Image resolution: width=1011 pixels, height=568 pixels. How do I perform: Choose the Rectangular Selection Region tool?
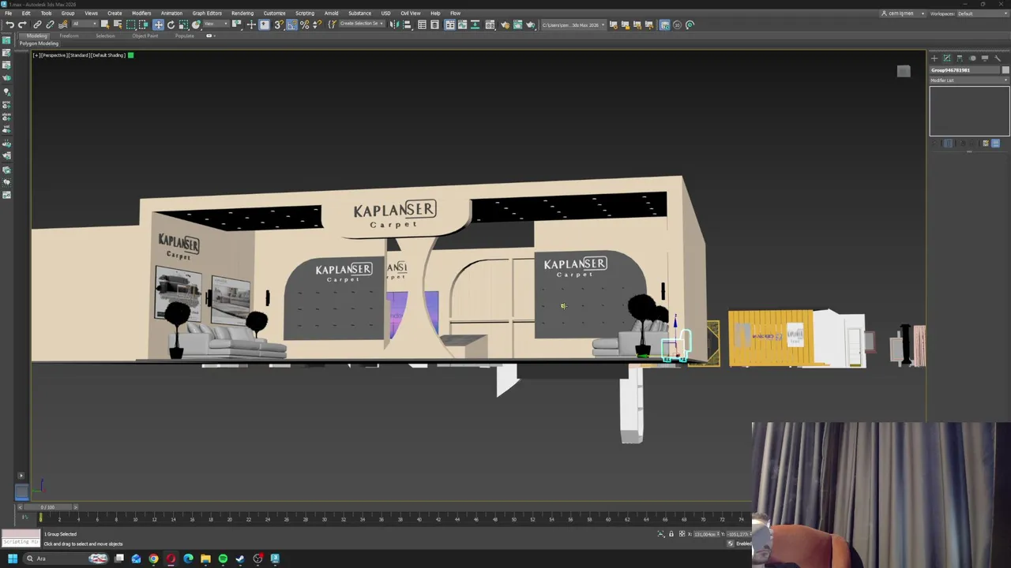131,24
